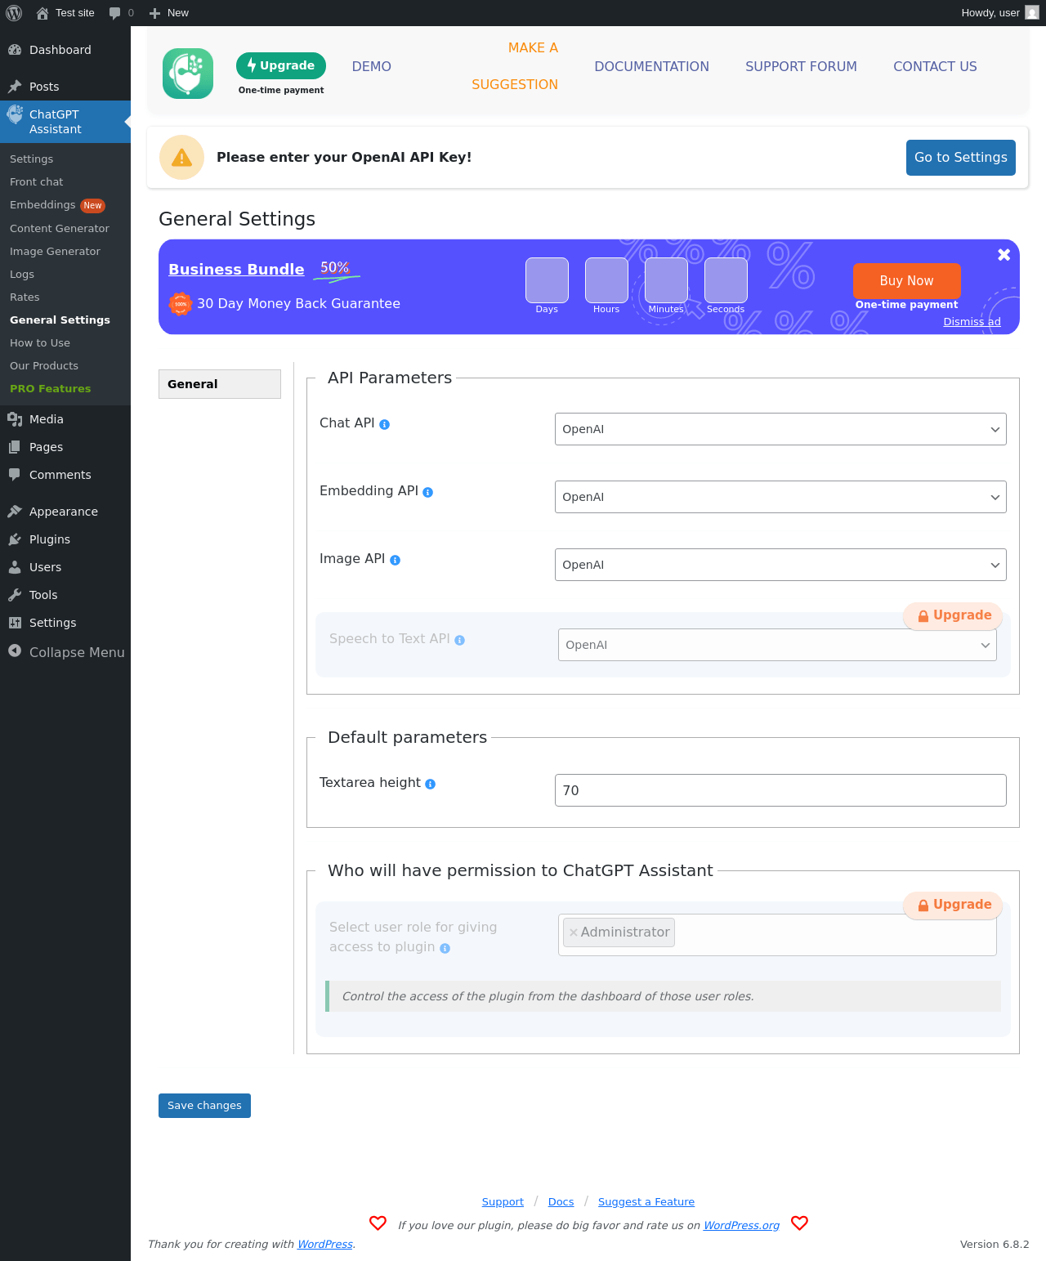Click the user role access info icon
Viewport: 1046px width, 1261px height.
[445, 948]
